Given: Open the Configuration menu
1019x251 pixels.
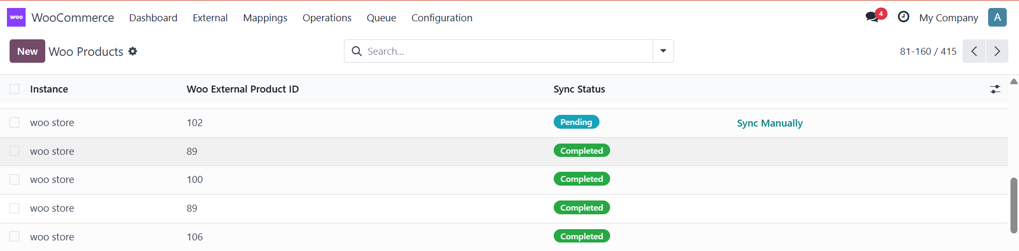Looking at the screenshot, I should point(442,18).
